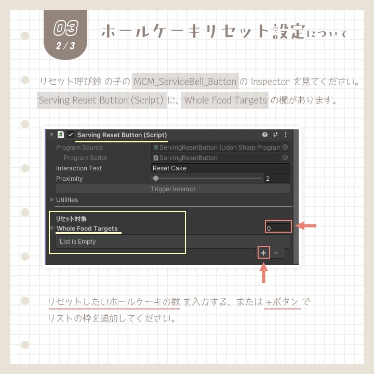Collapse the Serving Reset Button component foldout
374x374 pixels.
[51, 135]
